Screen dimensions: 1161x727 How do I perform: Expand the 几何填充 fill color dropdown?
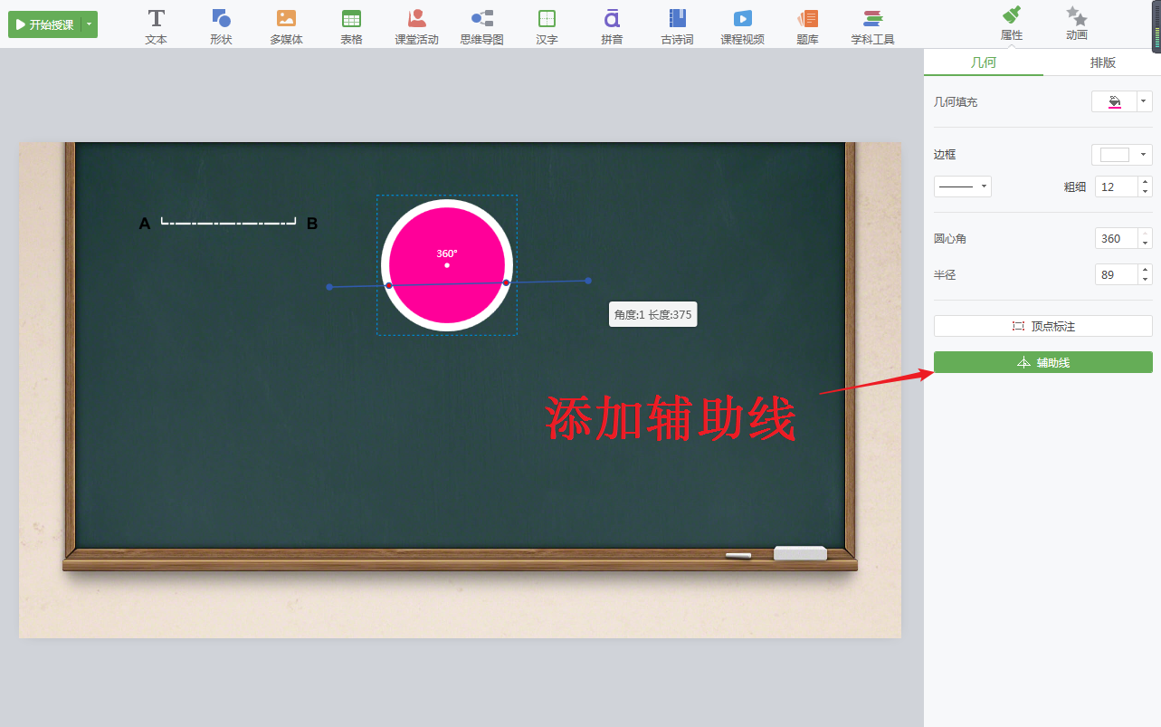coord(1144,101)
